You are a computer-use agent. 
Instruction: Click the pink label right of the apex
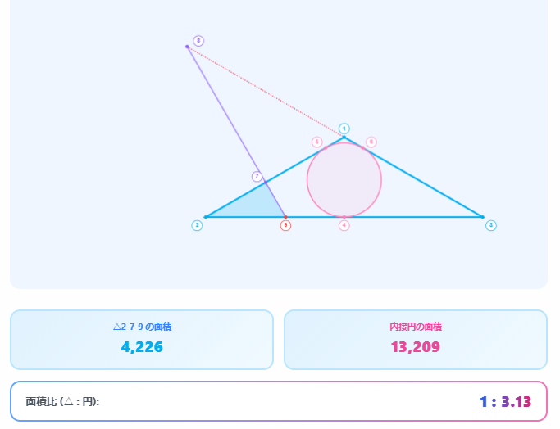click(x=371, y=142)
